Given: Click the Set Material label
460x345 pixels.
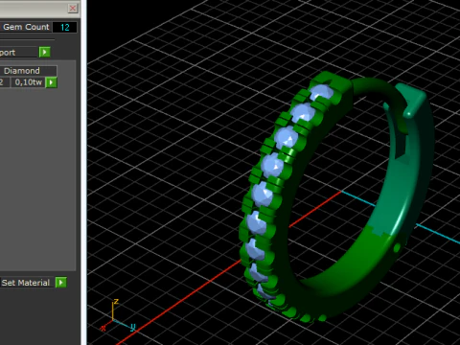Looking at the screenshot, I should tap(26, 283).
